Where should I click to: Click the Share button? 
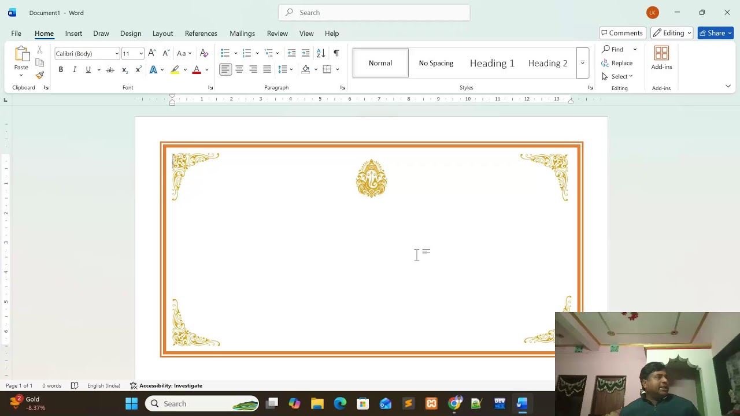[715, 33]
